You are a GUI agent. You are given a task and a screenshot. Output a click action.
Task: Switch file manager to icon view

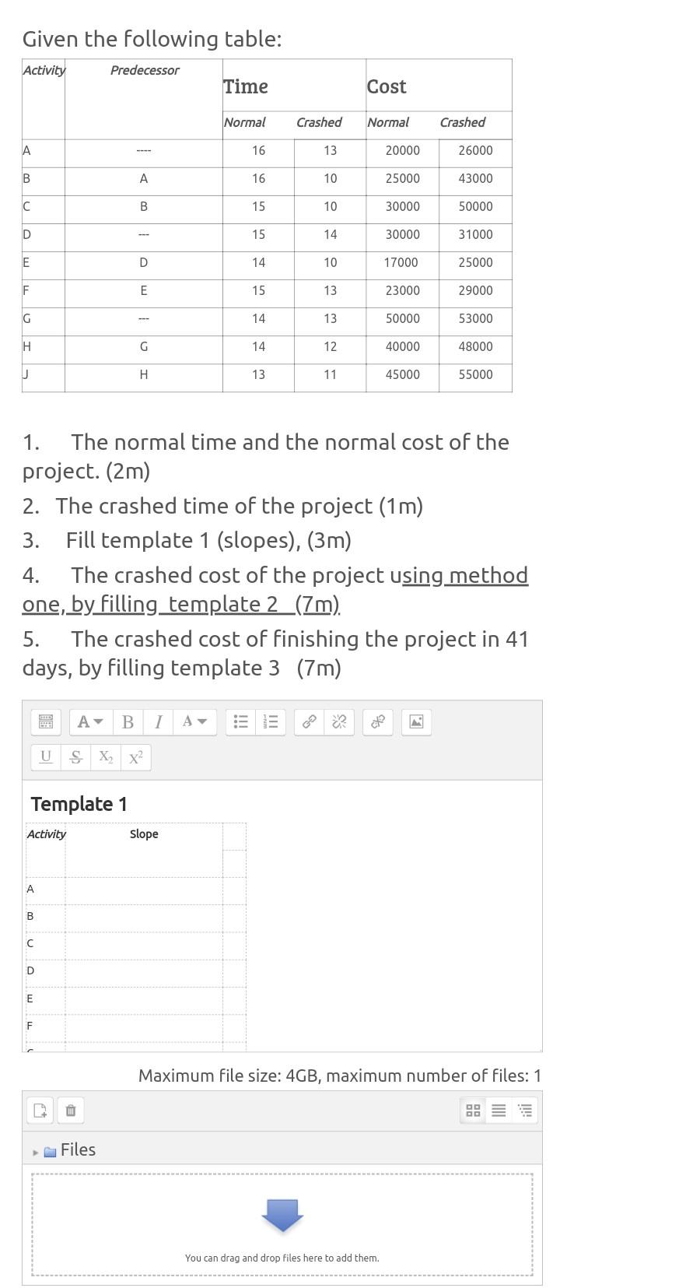point(473,1111)
